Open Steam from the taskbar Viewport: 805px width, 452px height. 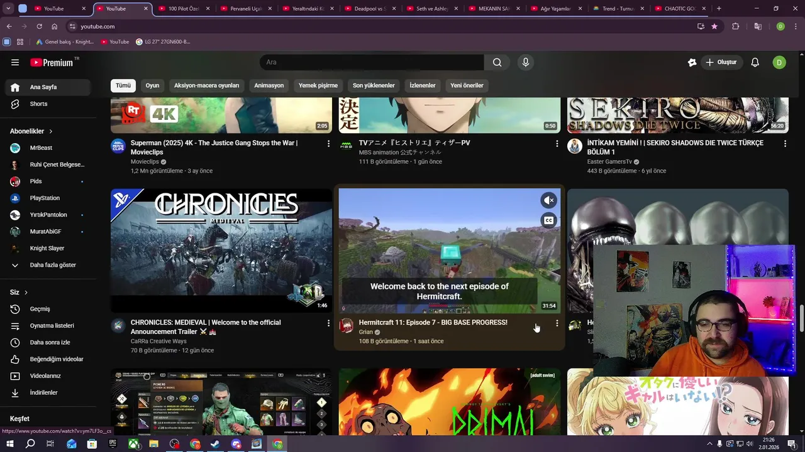point(216,444)
